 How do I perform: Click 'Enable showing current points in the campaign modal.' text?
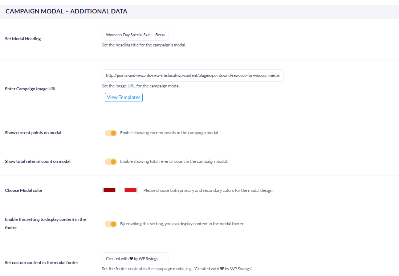coord(170,133)
